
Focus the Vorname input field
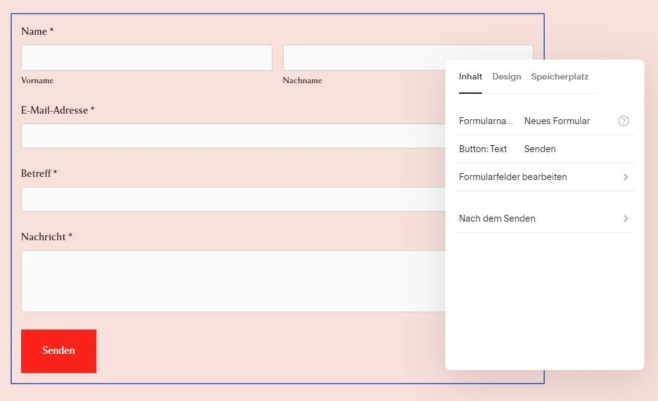pyautogui.click(x=146, y=58)
